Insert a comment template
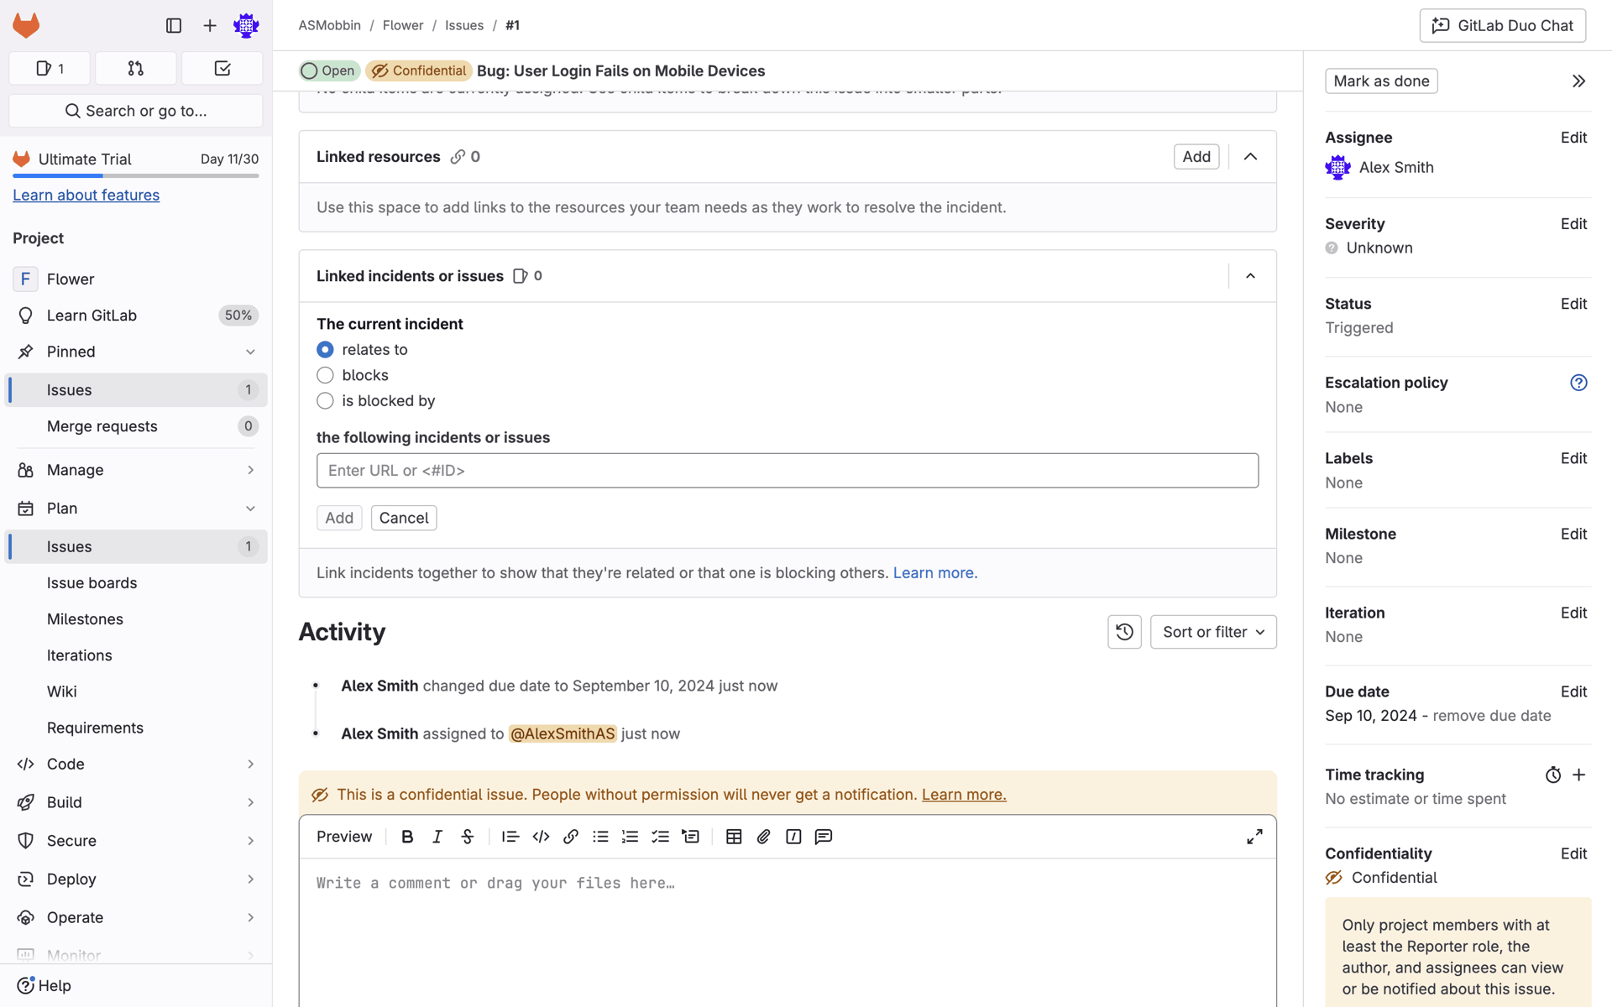Screen dimensions: 1612x1007 point(824,837)
